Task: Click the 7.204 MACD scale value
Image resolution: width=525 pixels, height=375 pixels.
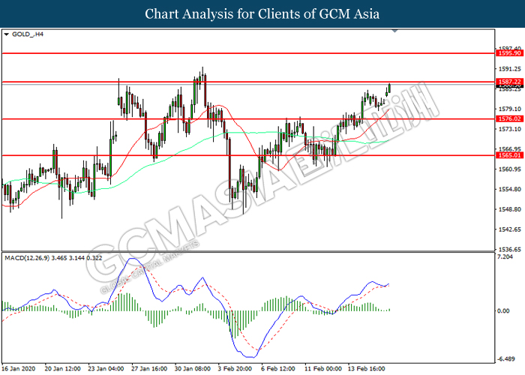Action: click(505, 257)
